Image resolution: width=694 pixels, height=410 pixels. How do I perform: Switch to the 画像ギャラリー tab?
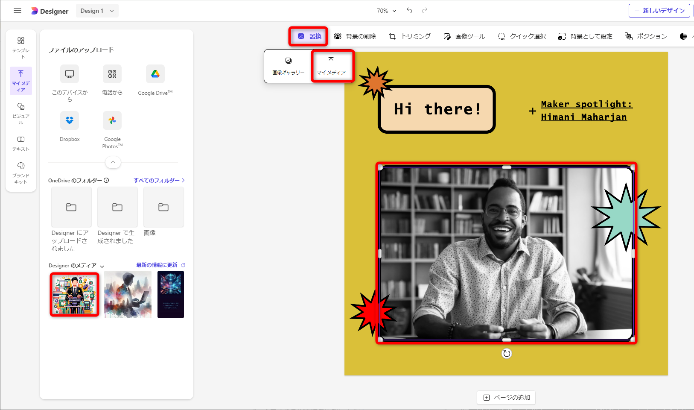(288, 66)
